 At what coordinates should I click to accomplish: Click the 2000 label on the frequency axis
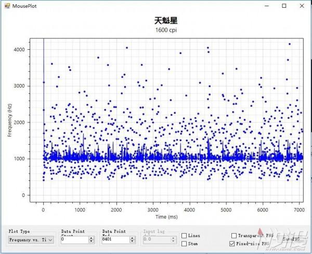pyautogui.click(x=19, y=122)
